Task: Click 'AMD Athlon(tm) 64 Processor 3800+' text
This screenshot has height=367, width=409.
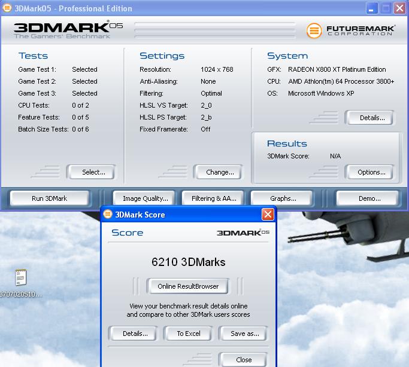Action: pyautogui.click(x=341, y=81)
